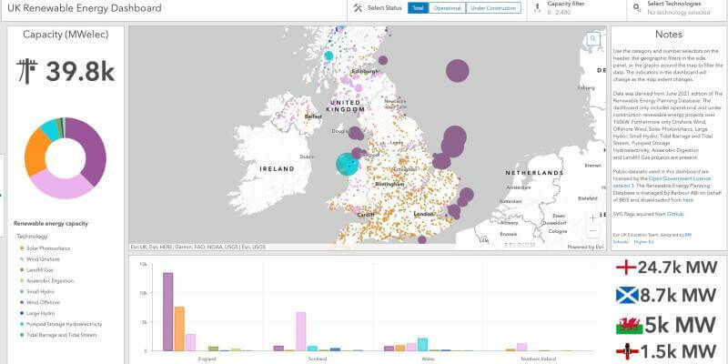This screenshot has width=728, height=364.
Task: Click the UK Renewable Energy Dashboard title
Action: (85, 8)
